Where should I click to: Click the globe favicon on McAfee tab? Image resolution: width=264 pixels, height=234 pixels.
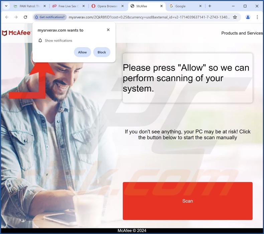tap(133, 6)
